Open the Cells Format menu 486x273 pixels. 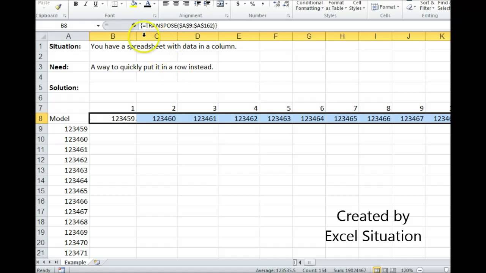coord(385,7)
